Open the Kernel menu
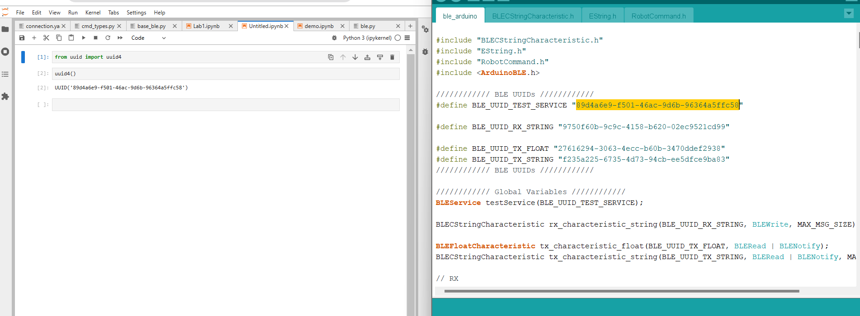Image resolution: width=860 pixels, height=316 pixels. pos(93,13)
